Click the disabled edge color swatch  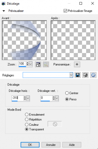point(55,124)
